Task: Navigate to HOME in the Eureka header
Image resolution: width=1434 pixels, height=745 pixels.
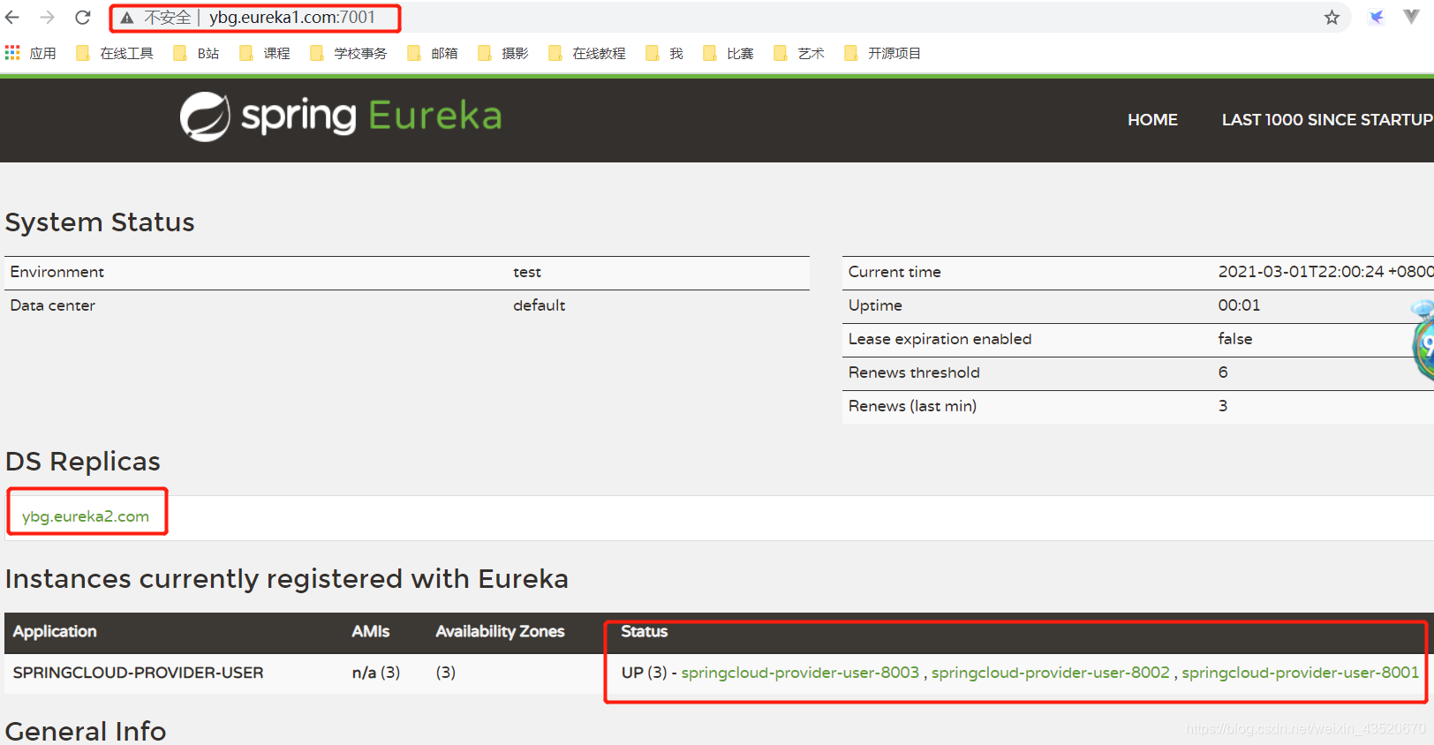Action: 1152,119
